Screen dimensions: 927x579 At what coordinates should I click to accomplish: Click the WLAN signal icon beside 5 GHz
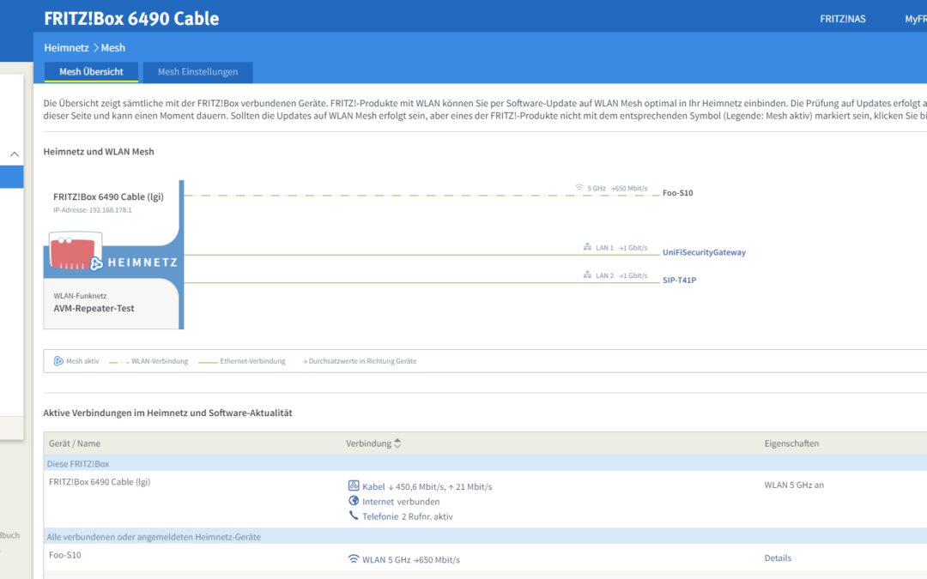click(x=579, y=188)
